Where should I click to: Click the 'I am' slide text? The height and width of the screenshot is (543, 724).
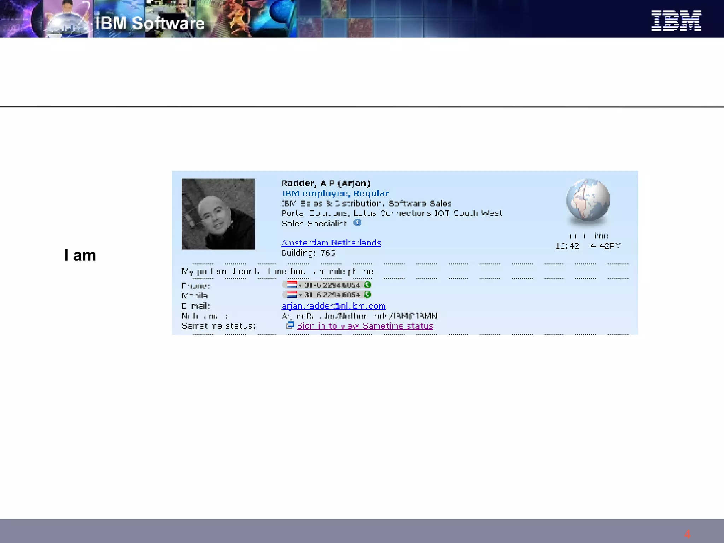coord(80,255)
